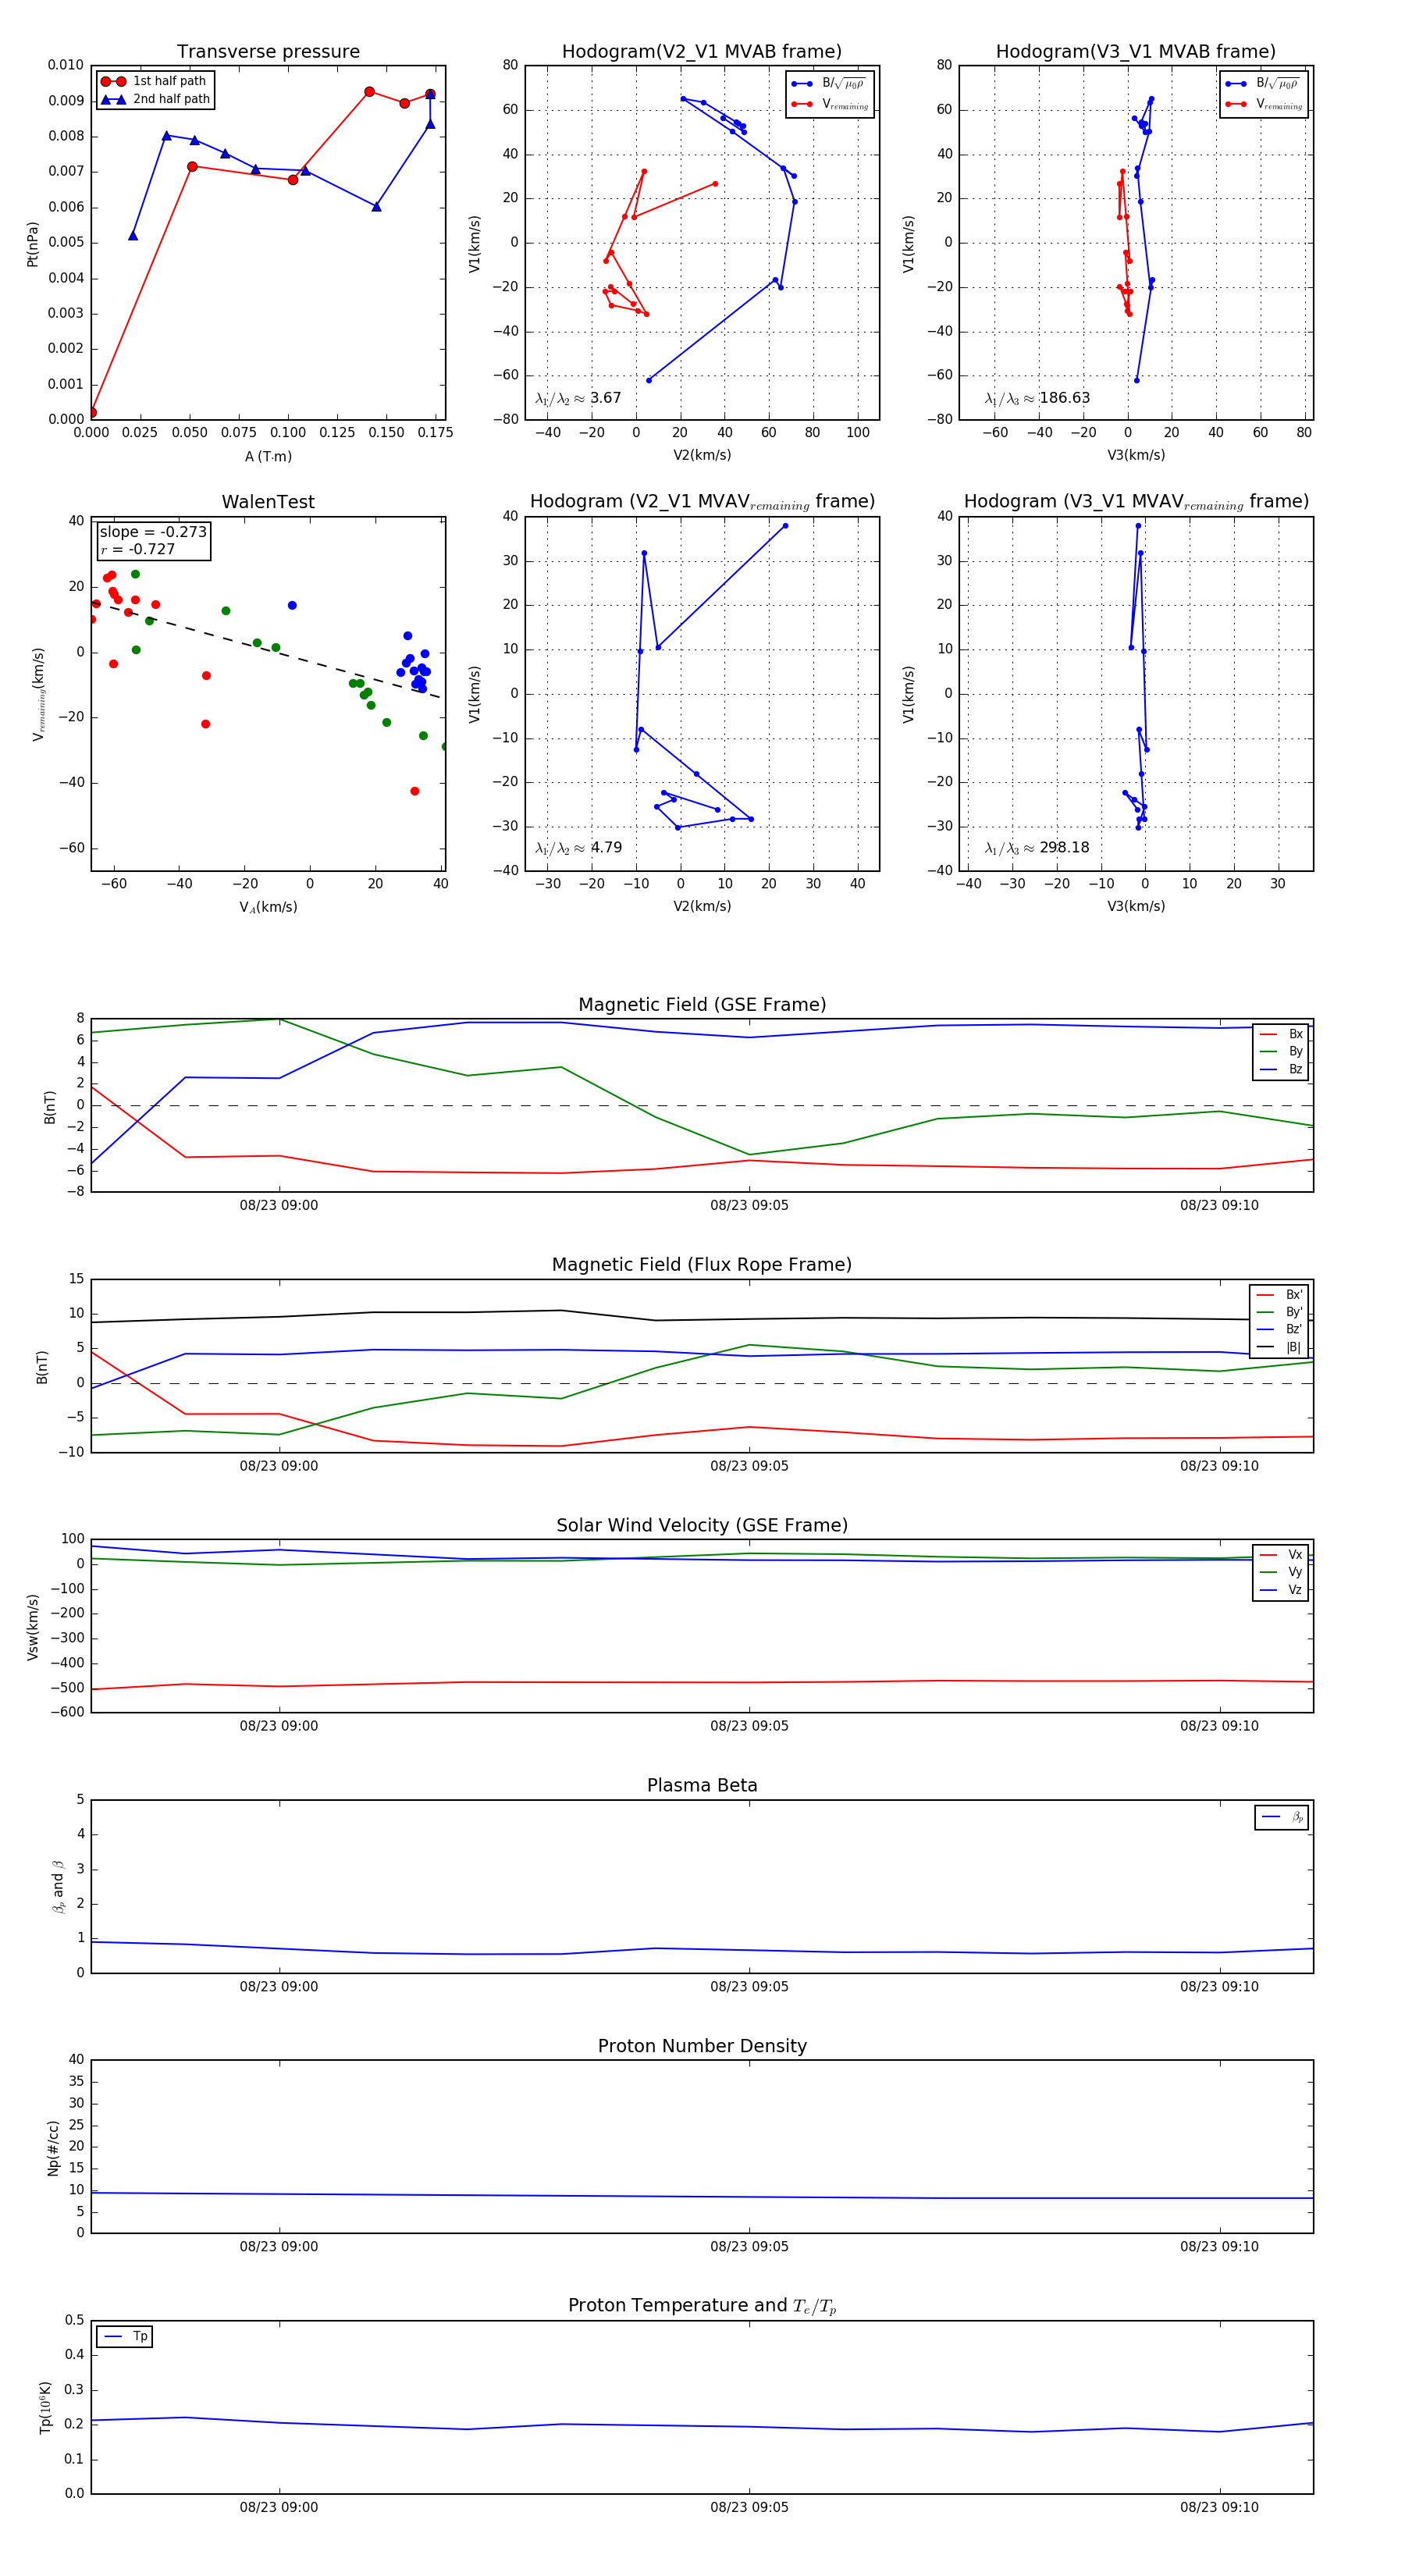Click the 'A (T·m)' axis label
The height and width of the screenshot is (2576, 1405).
point(268,456)
